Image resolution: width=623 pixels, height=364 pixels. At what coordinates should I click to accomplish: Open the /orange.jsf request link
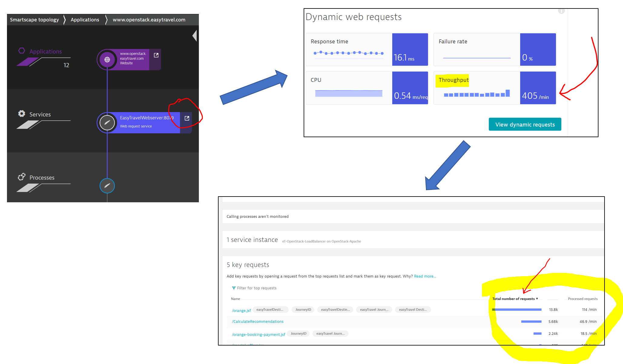point(241,310)
